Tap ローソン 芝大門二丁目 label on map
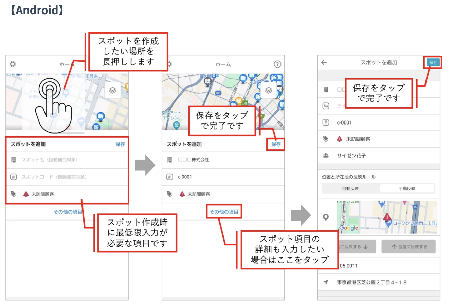Image resolution: width=453 pixels, height=306 pixels. [x=415, y=223]
